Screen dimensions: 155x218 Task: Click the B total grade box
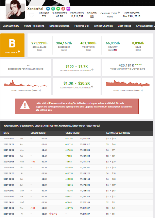coord(13,45)
